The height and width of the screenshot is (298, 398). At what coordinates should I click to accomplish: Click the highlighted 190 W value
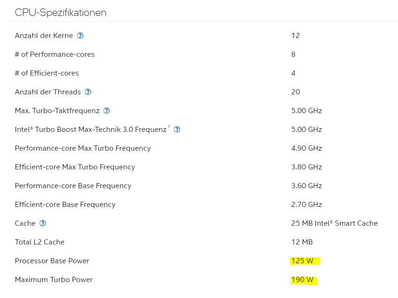point(302,280)
